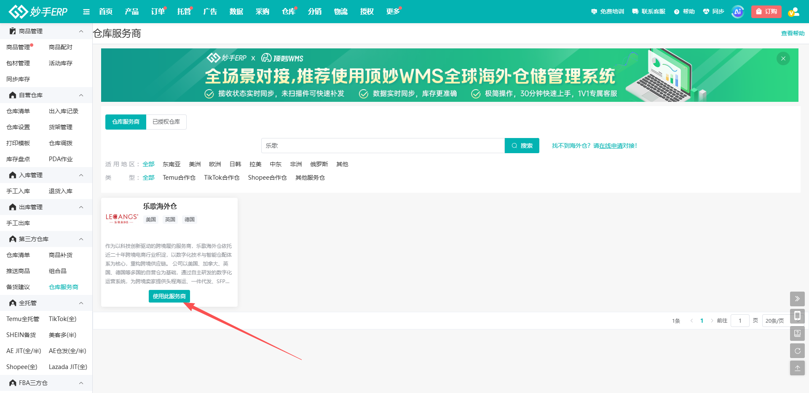
Task: Filter type by TikTok合作仓
Action: tap(222, 178)
